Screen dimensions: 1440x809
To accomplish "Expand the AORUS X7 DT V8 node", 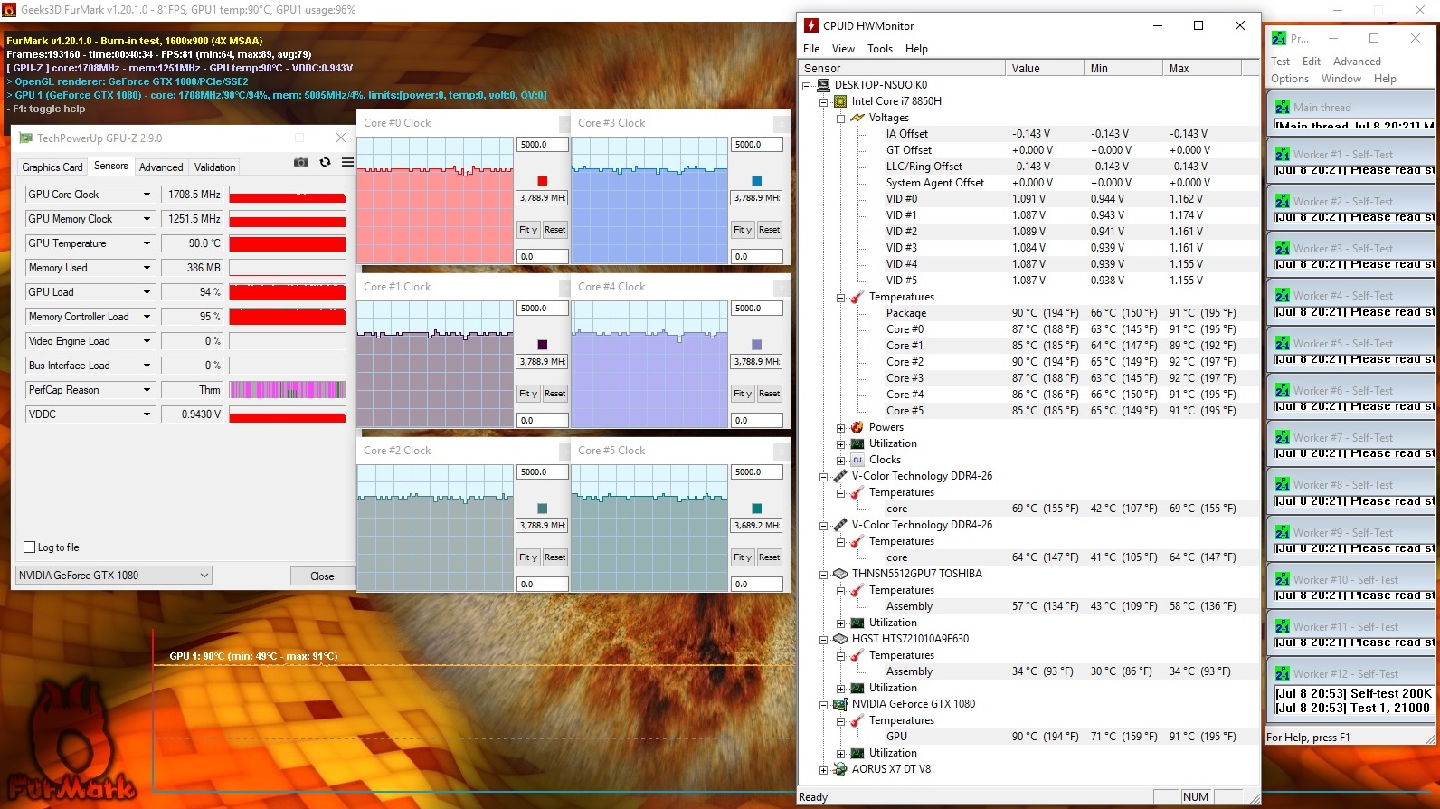I will point(823,770).
